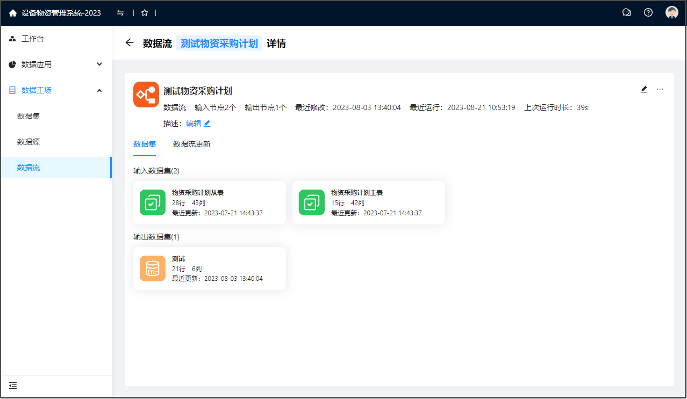Click the highlighted 测试物资采购计划 breadcrumb title
Screen dimensions: 687x399
coord(219,43)
